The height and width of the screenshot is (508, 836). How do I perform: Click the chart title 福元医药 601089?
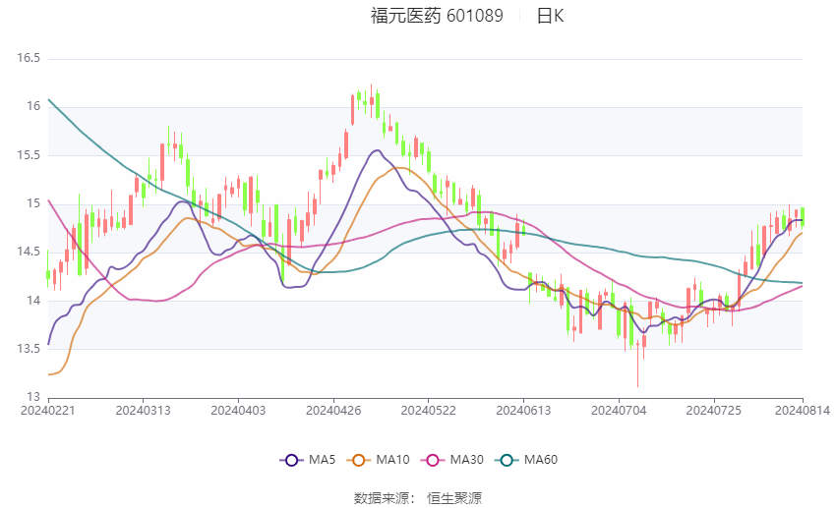pyautogui.click(x=437, y=16)
